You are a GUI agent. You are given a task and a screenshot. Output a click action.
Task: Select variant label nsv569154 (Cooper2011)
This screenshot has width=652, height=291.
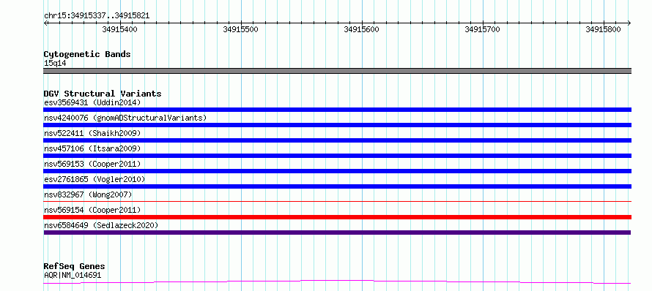92,210
